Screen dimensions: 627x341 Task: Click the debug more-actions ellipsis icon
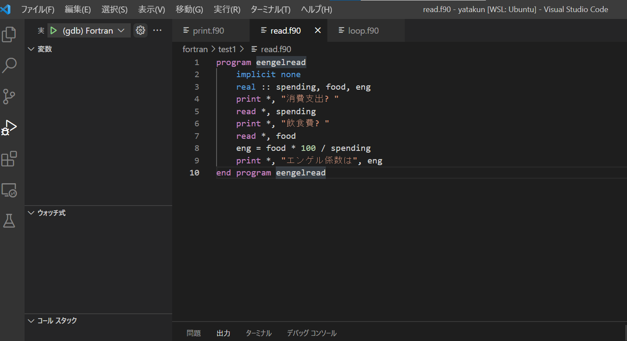[x=157, y=30]
